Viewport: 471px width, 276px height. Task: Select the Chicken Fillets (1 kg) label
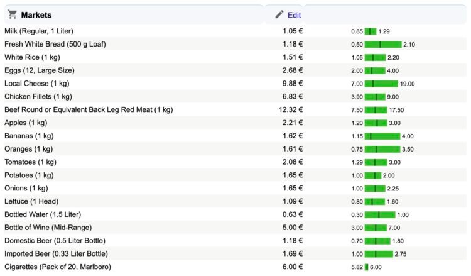pos(38,97)
